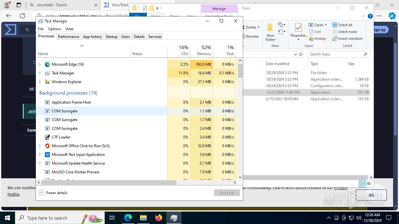Screen dimensions: 399x224
Task: Open the Windows Start menu
Action: pos(7,218)
